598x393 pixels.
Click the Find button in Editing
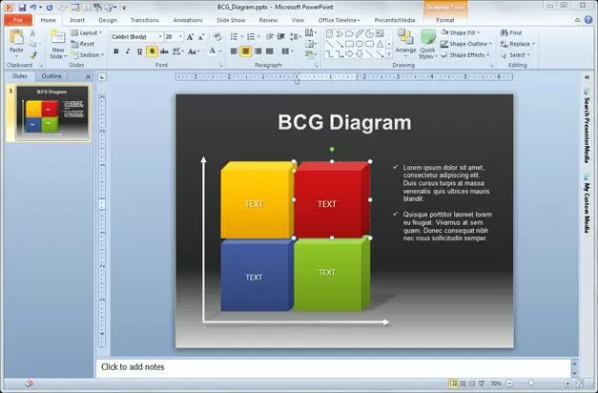point(515,32)
